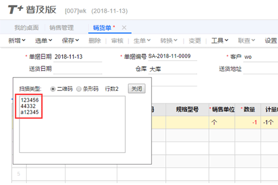278x185 pixels.
Task: Click the 单据日期 date field
Action: (77, 56)
